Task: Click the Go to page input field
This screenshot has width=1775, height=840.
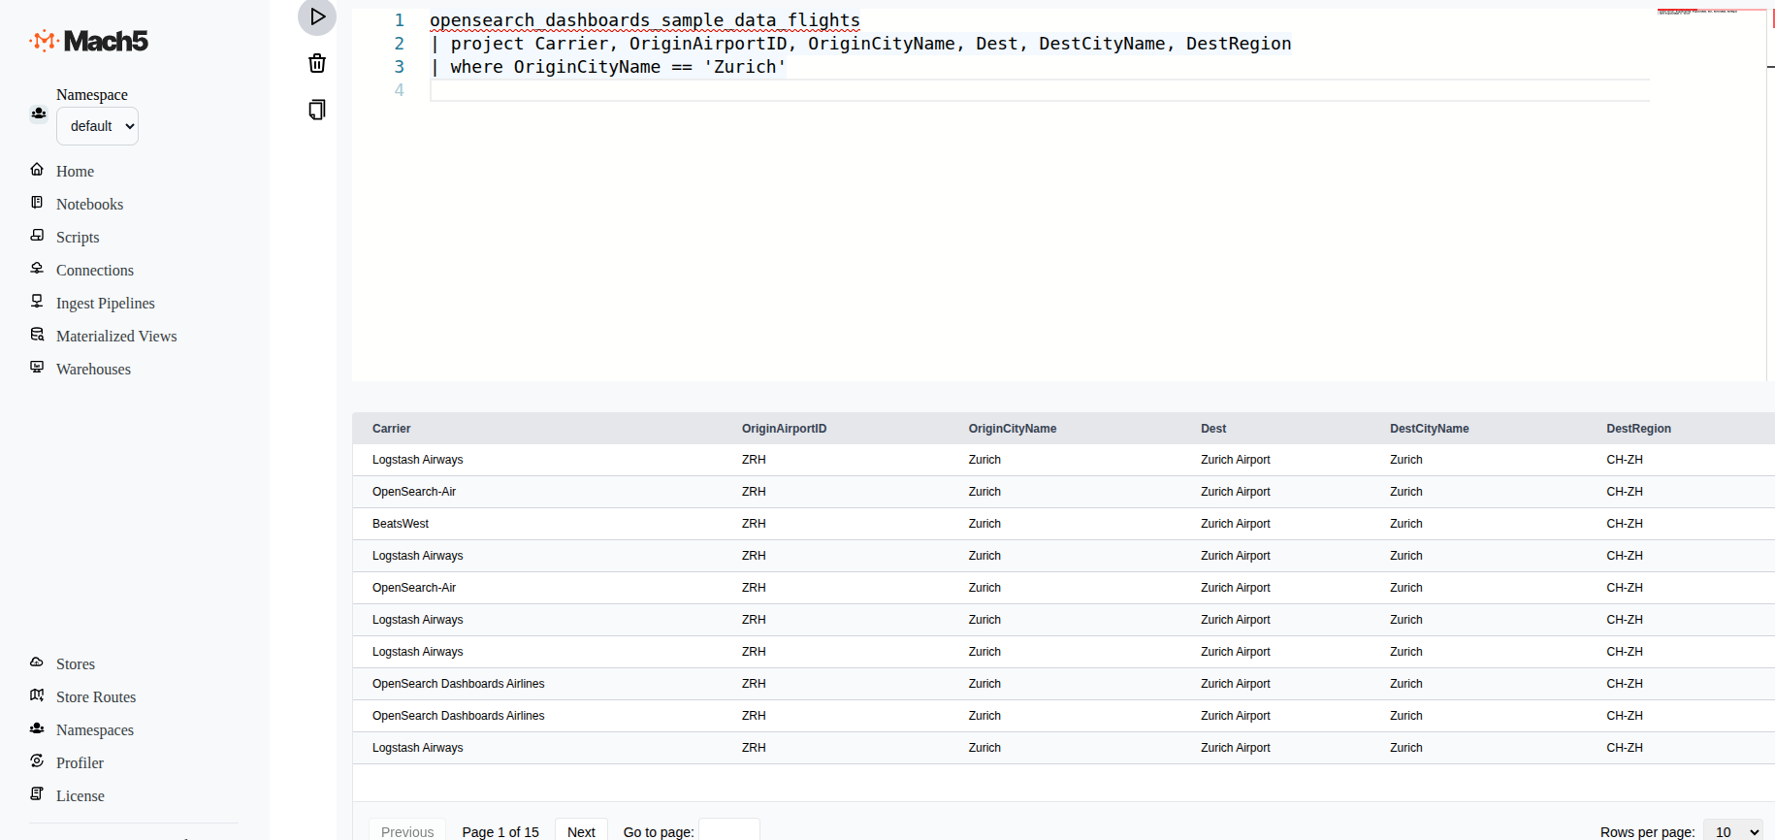Action: pos(729,831)
